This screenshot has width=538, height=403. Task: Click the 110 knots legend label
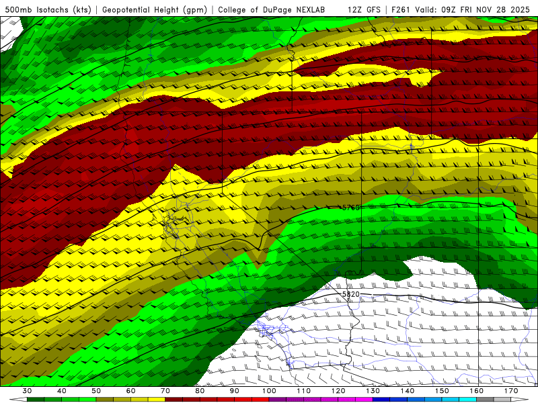tap(304, 391)
